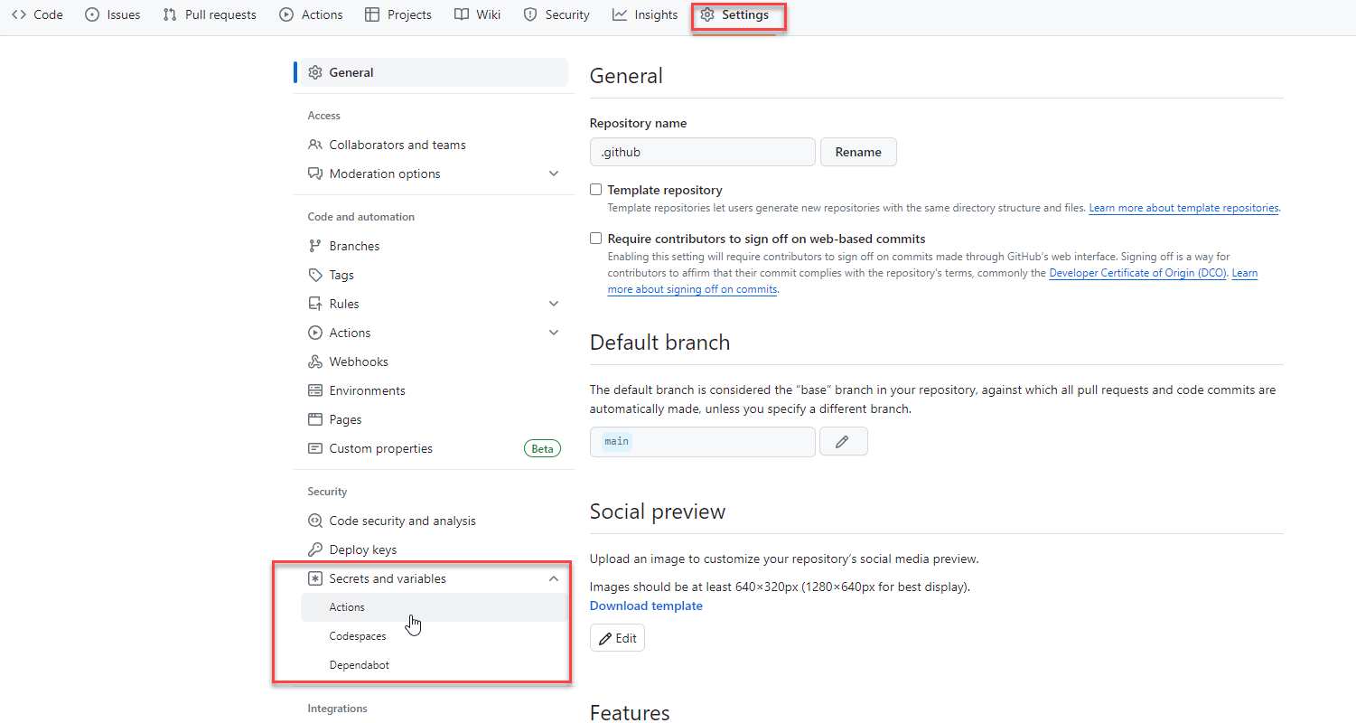Click the Issues circle-dot icon

coord(92,14)
